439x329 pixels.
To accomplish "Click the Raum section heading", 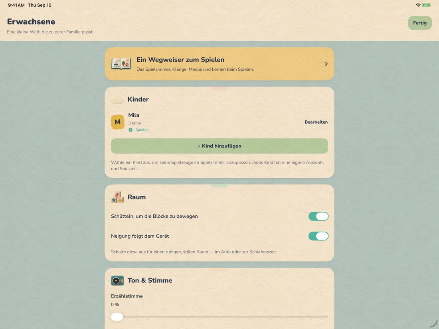I will 136,197.
